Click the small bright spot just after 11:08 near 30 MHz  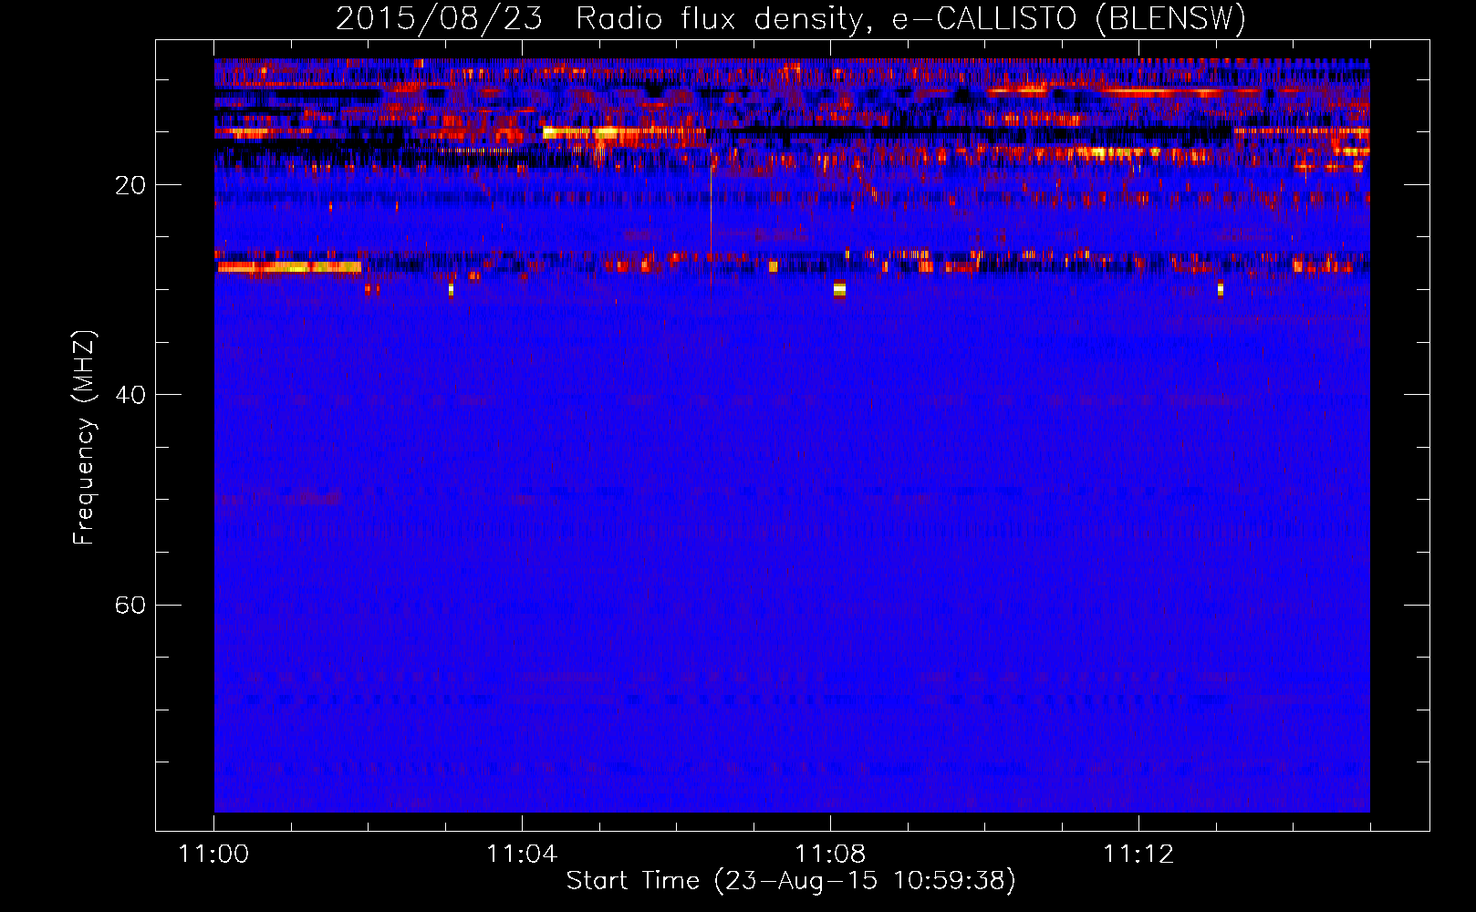click(x=839, y=290)
